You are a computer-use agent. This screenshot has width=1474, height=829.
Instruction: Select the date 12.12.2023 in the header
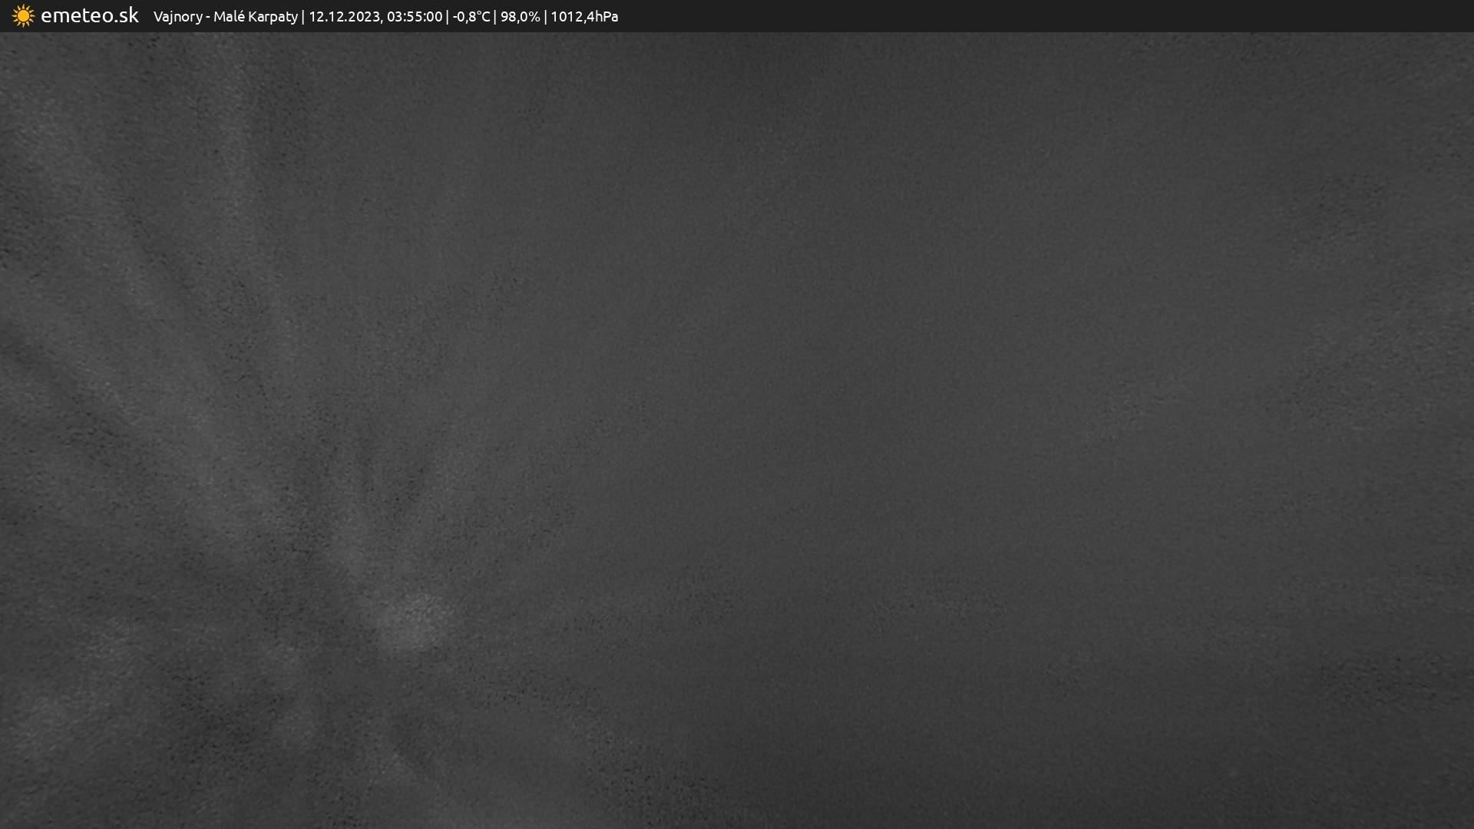[x=345, y=16]
